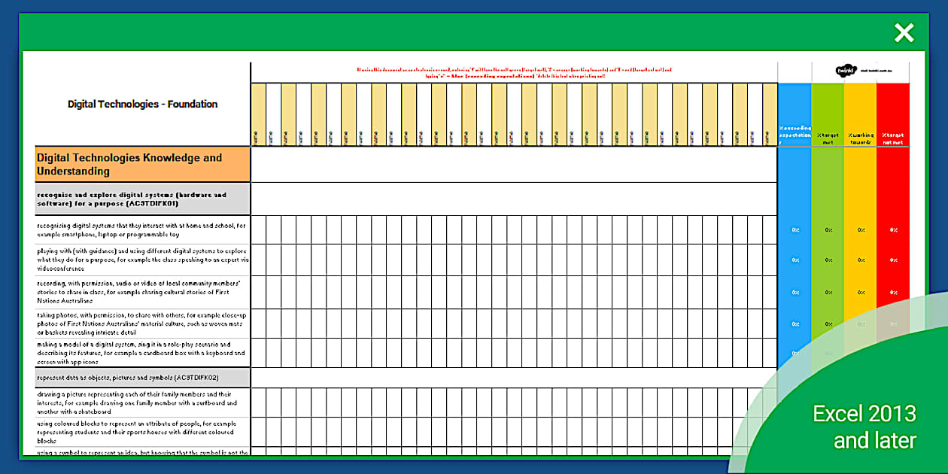The height and width of the screenshot is (474, 948).
Task: Click the "Digital Technologies - Foundation" title cell
Action: pyautogui.click(x=142, y=105)
